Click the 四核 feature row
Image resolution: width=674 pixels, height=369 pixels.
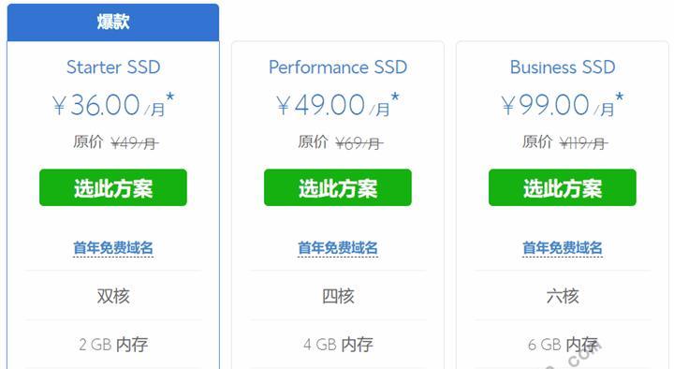pyautogui.click(x=338, y=296)
